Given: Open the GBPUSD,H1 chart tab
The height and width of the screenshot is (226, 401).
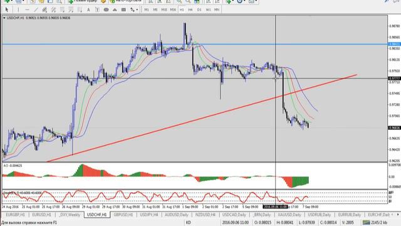Looking at the screenshot, I should tap(123, 215).
